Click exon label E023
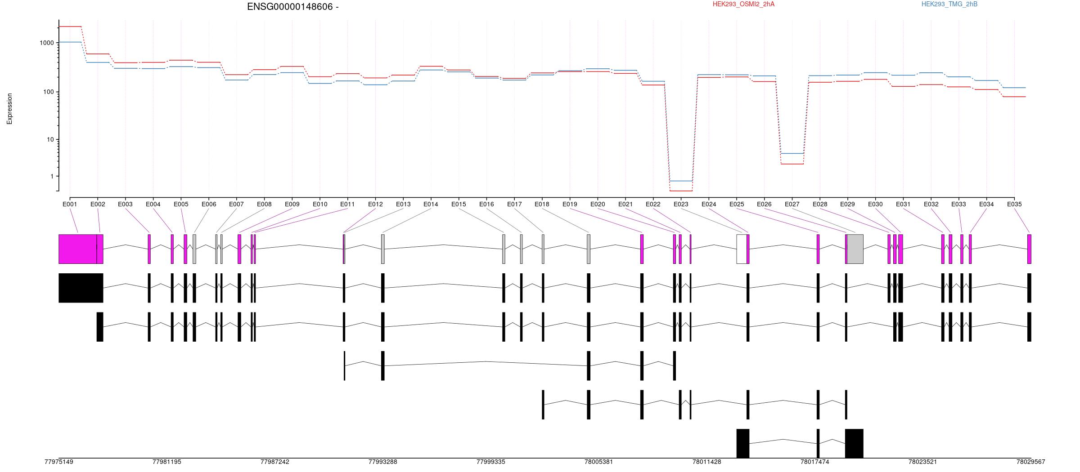The height and width of the screenshot is (472, 1080). [681, 204]
